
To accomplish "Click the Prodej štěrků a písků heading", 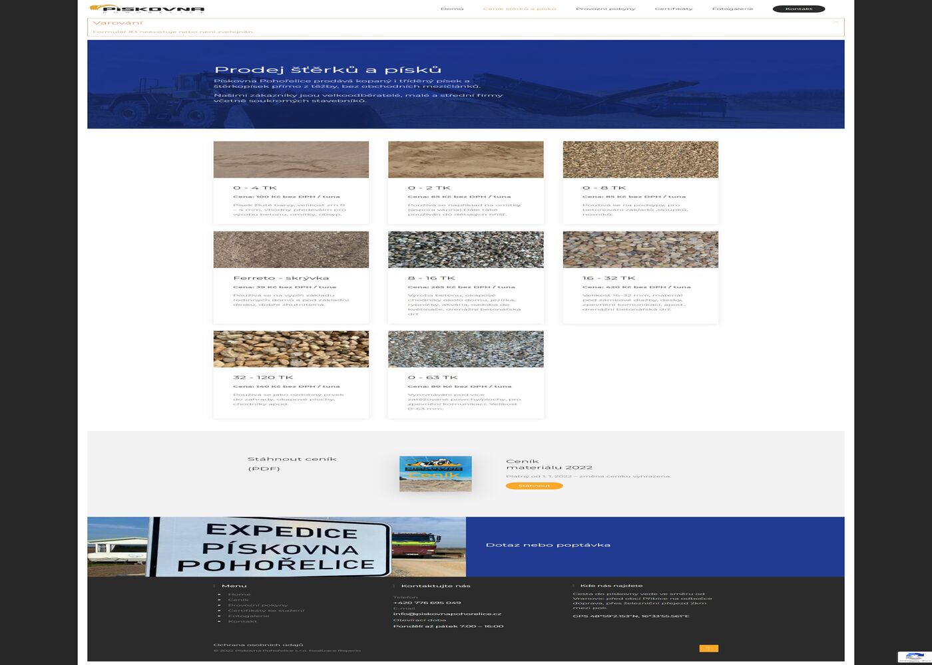I will (328, 70).
